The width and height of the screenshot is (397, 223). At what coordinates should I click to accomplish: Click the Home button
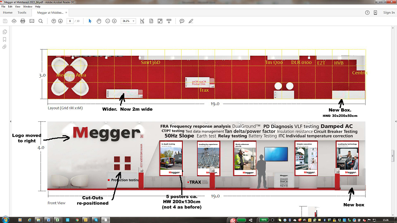7,12
